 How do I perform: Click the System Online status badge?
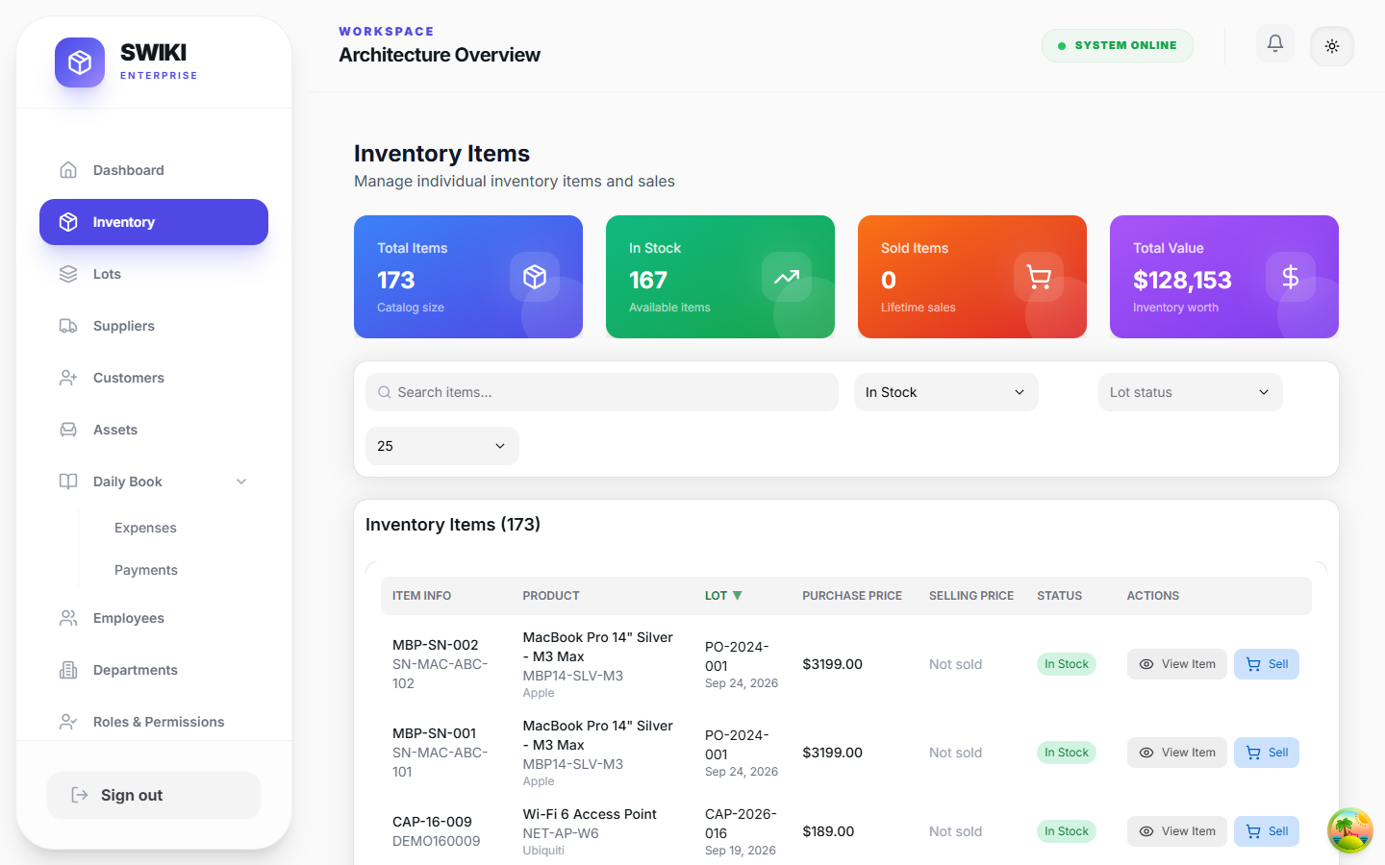(x=1118, y=45)
